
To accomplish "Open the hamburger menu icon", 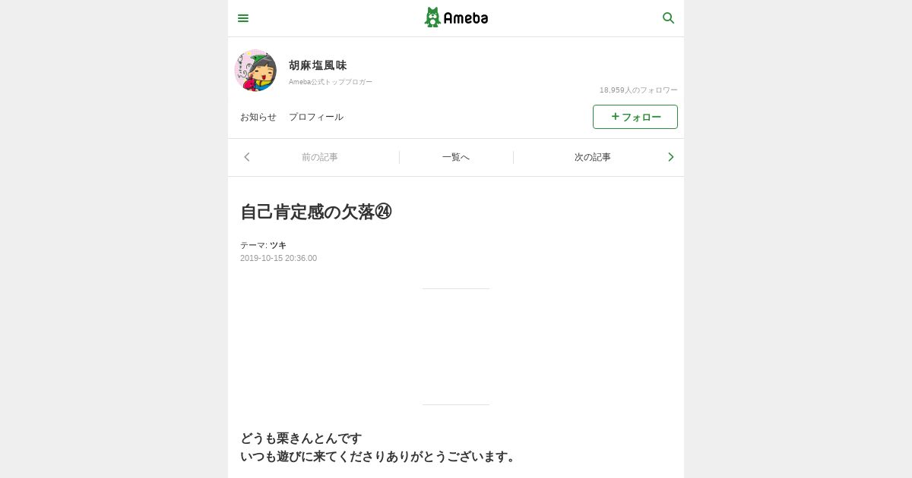I will click(243, 18).
